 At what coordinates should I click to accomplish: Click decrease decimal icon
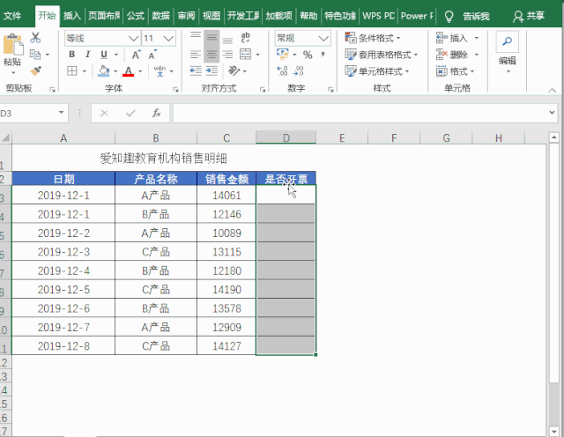click(299, 70)
